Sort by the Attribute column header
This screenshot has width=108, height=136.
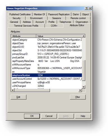(24, 36)
